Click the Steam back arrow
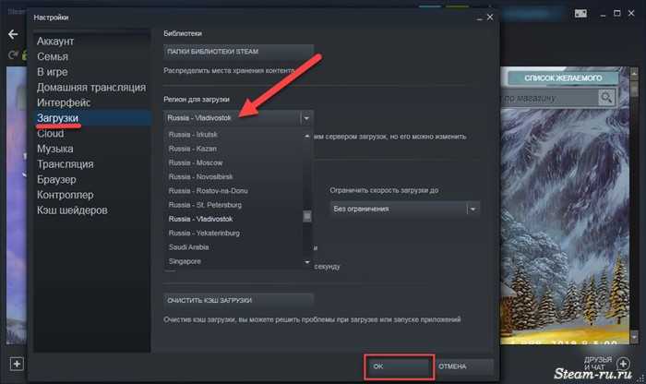 pyautogui.click(x=13, y=34)
